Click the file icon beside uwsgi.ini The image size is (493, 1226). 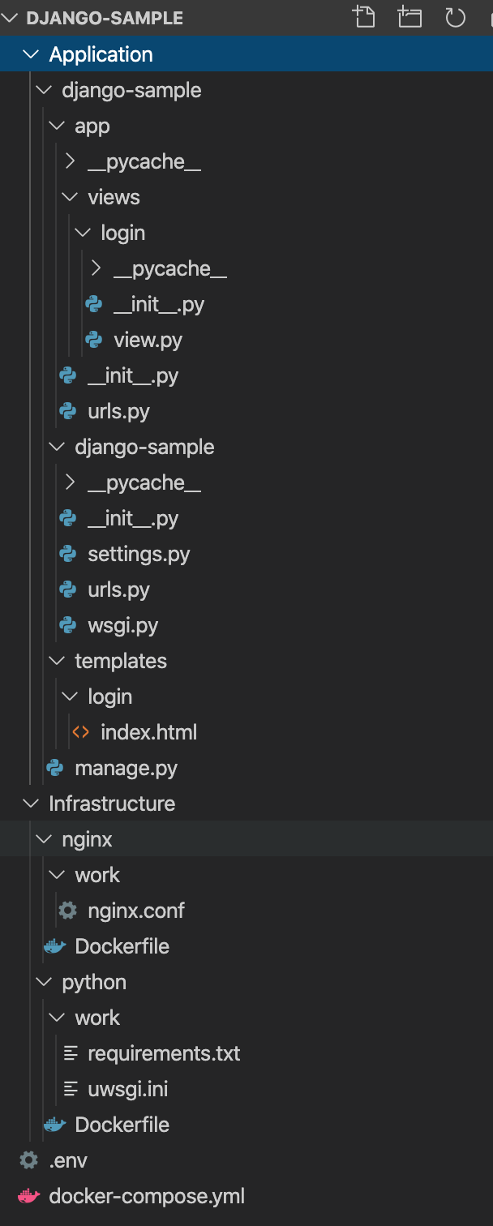(x=71, y=1089)
